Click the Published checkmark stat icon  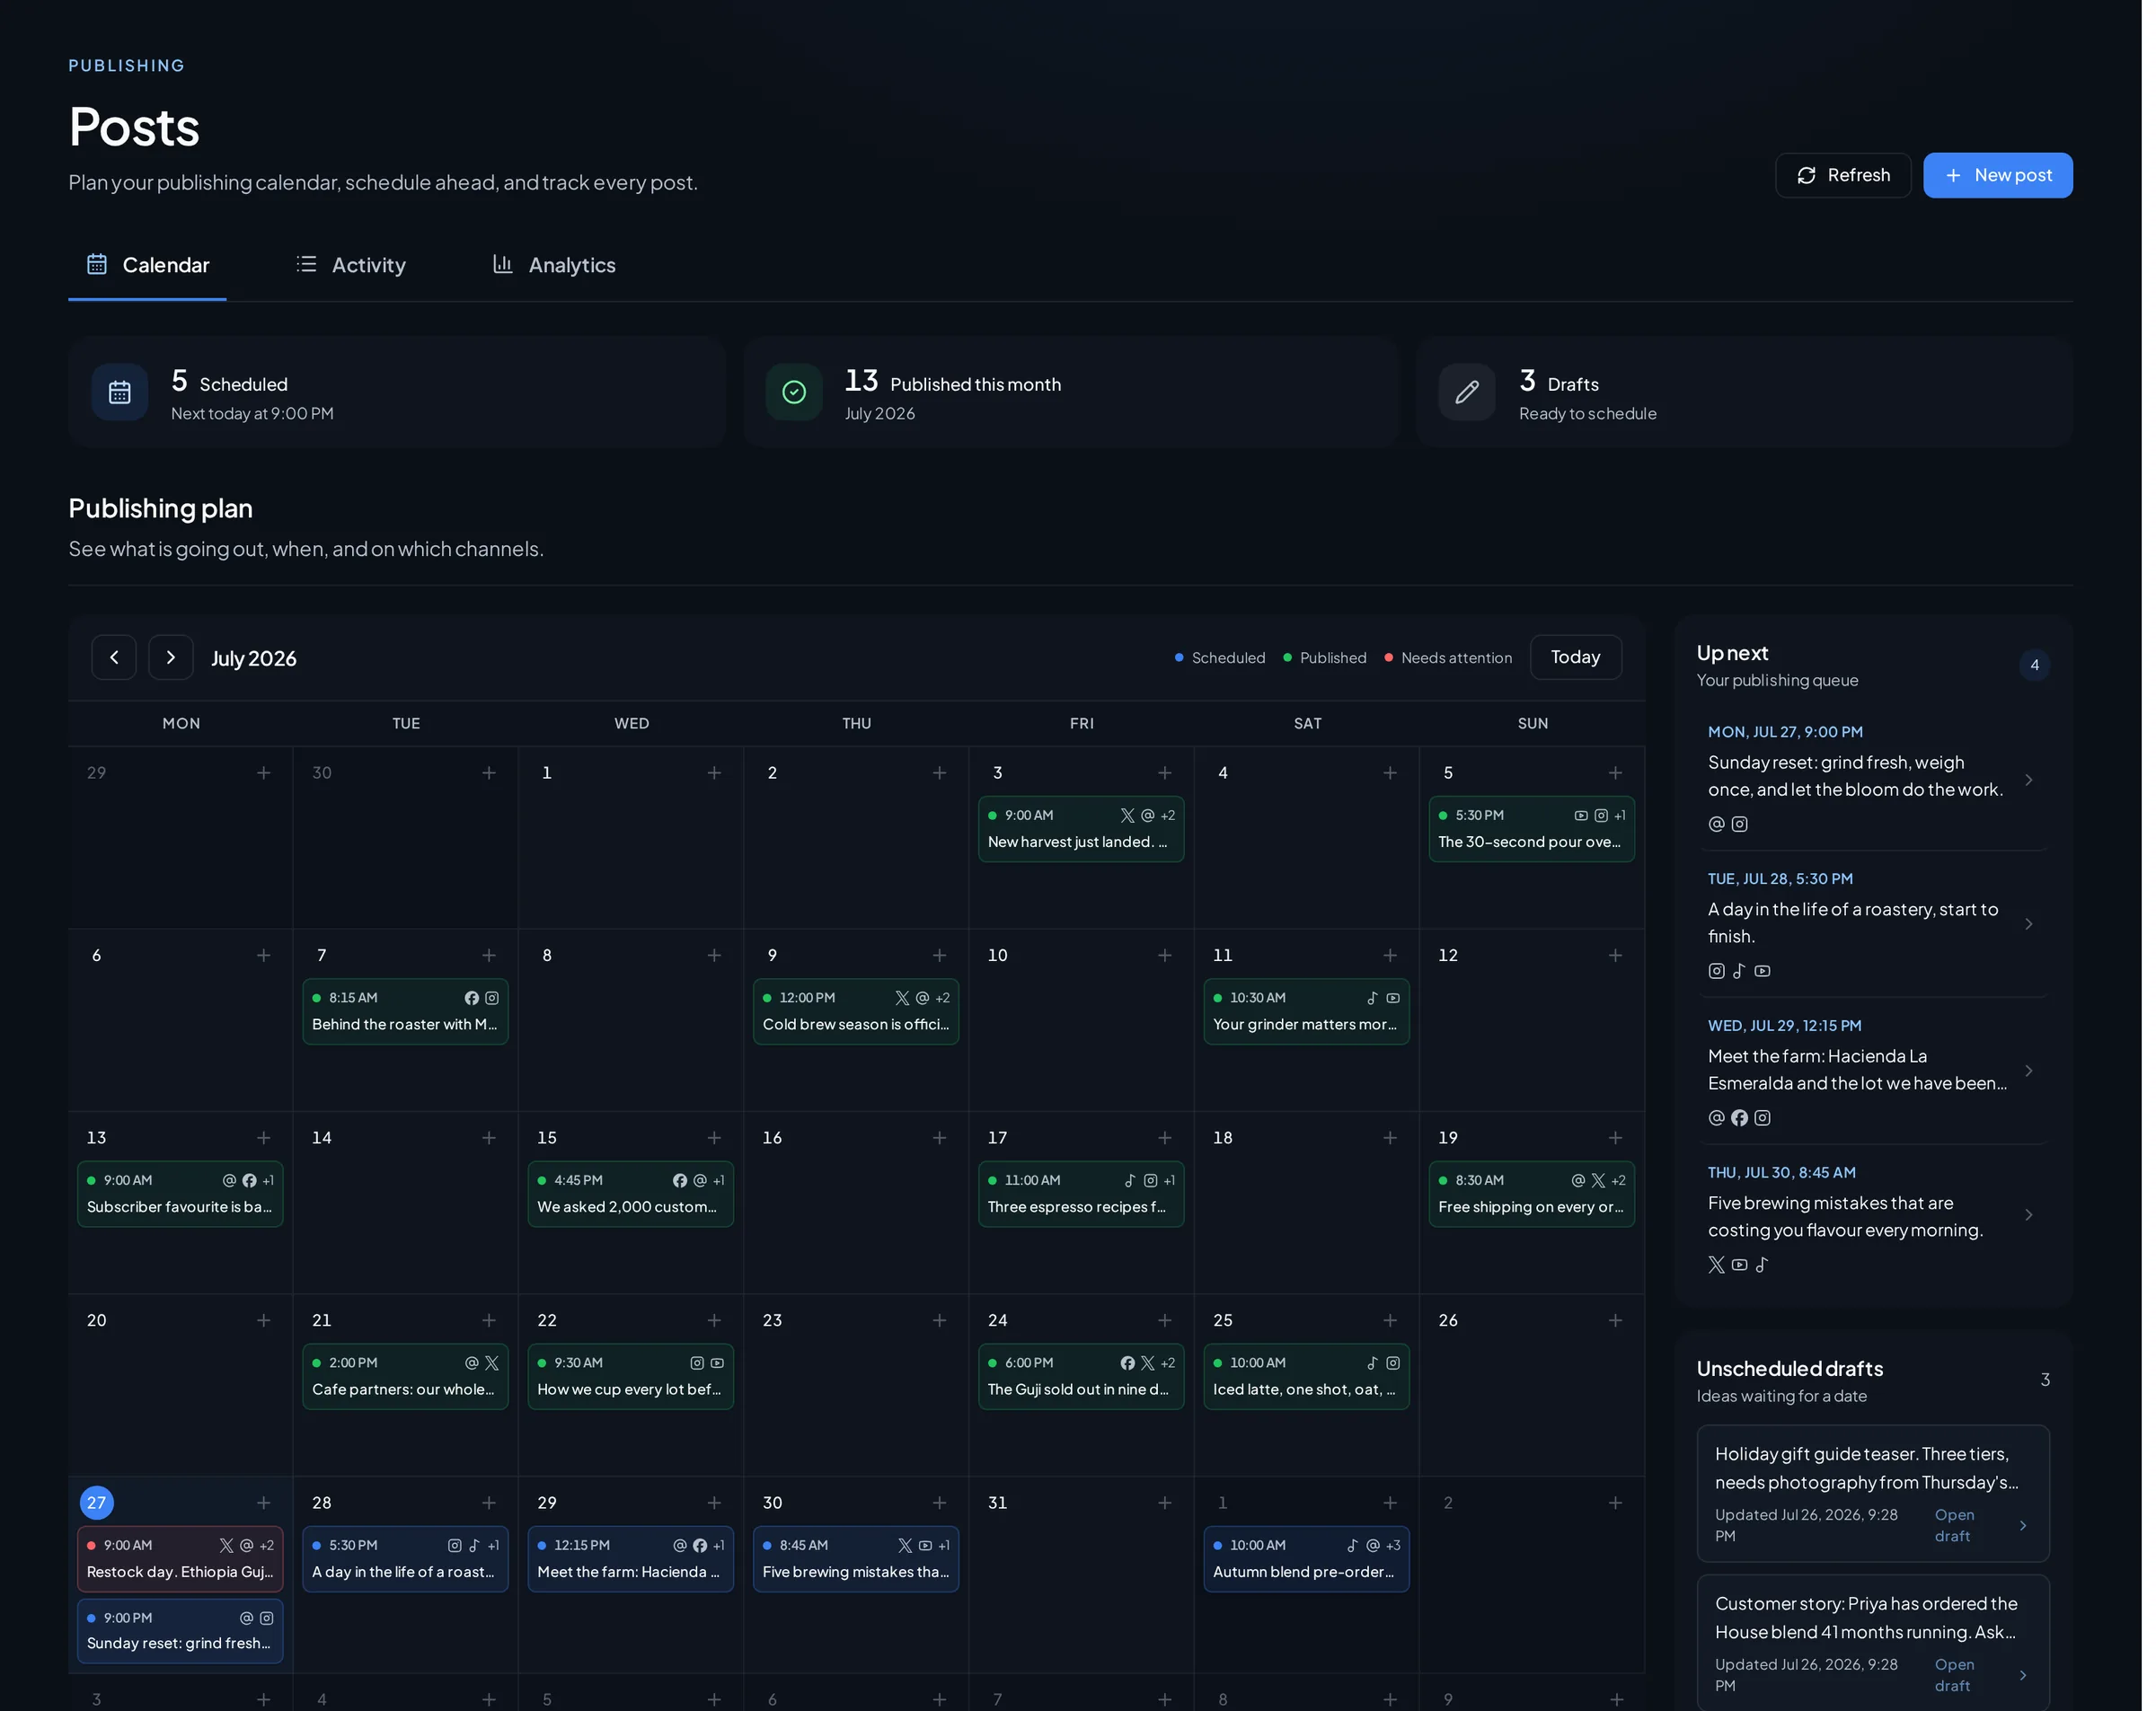[x=795, y=392]
